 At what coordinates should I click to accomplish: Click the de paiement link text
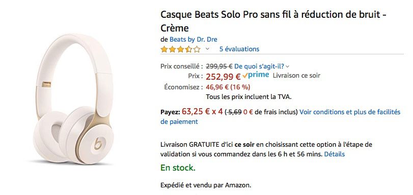tap(179, 122)
